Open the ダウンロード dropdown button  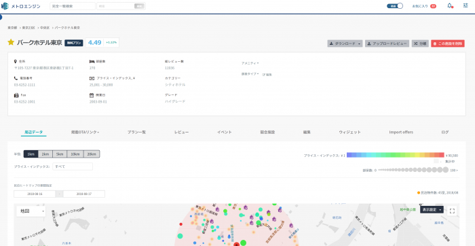coord(345,43)
